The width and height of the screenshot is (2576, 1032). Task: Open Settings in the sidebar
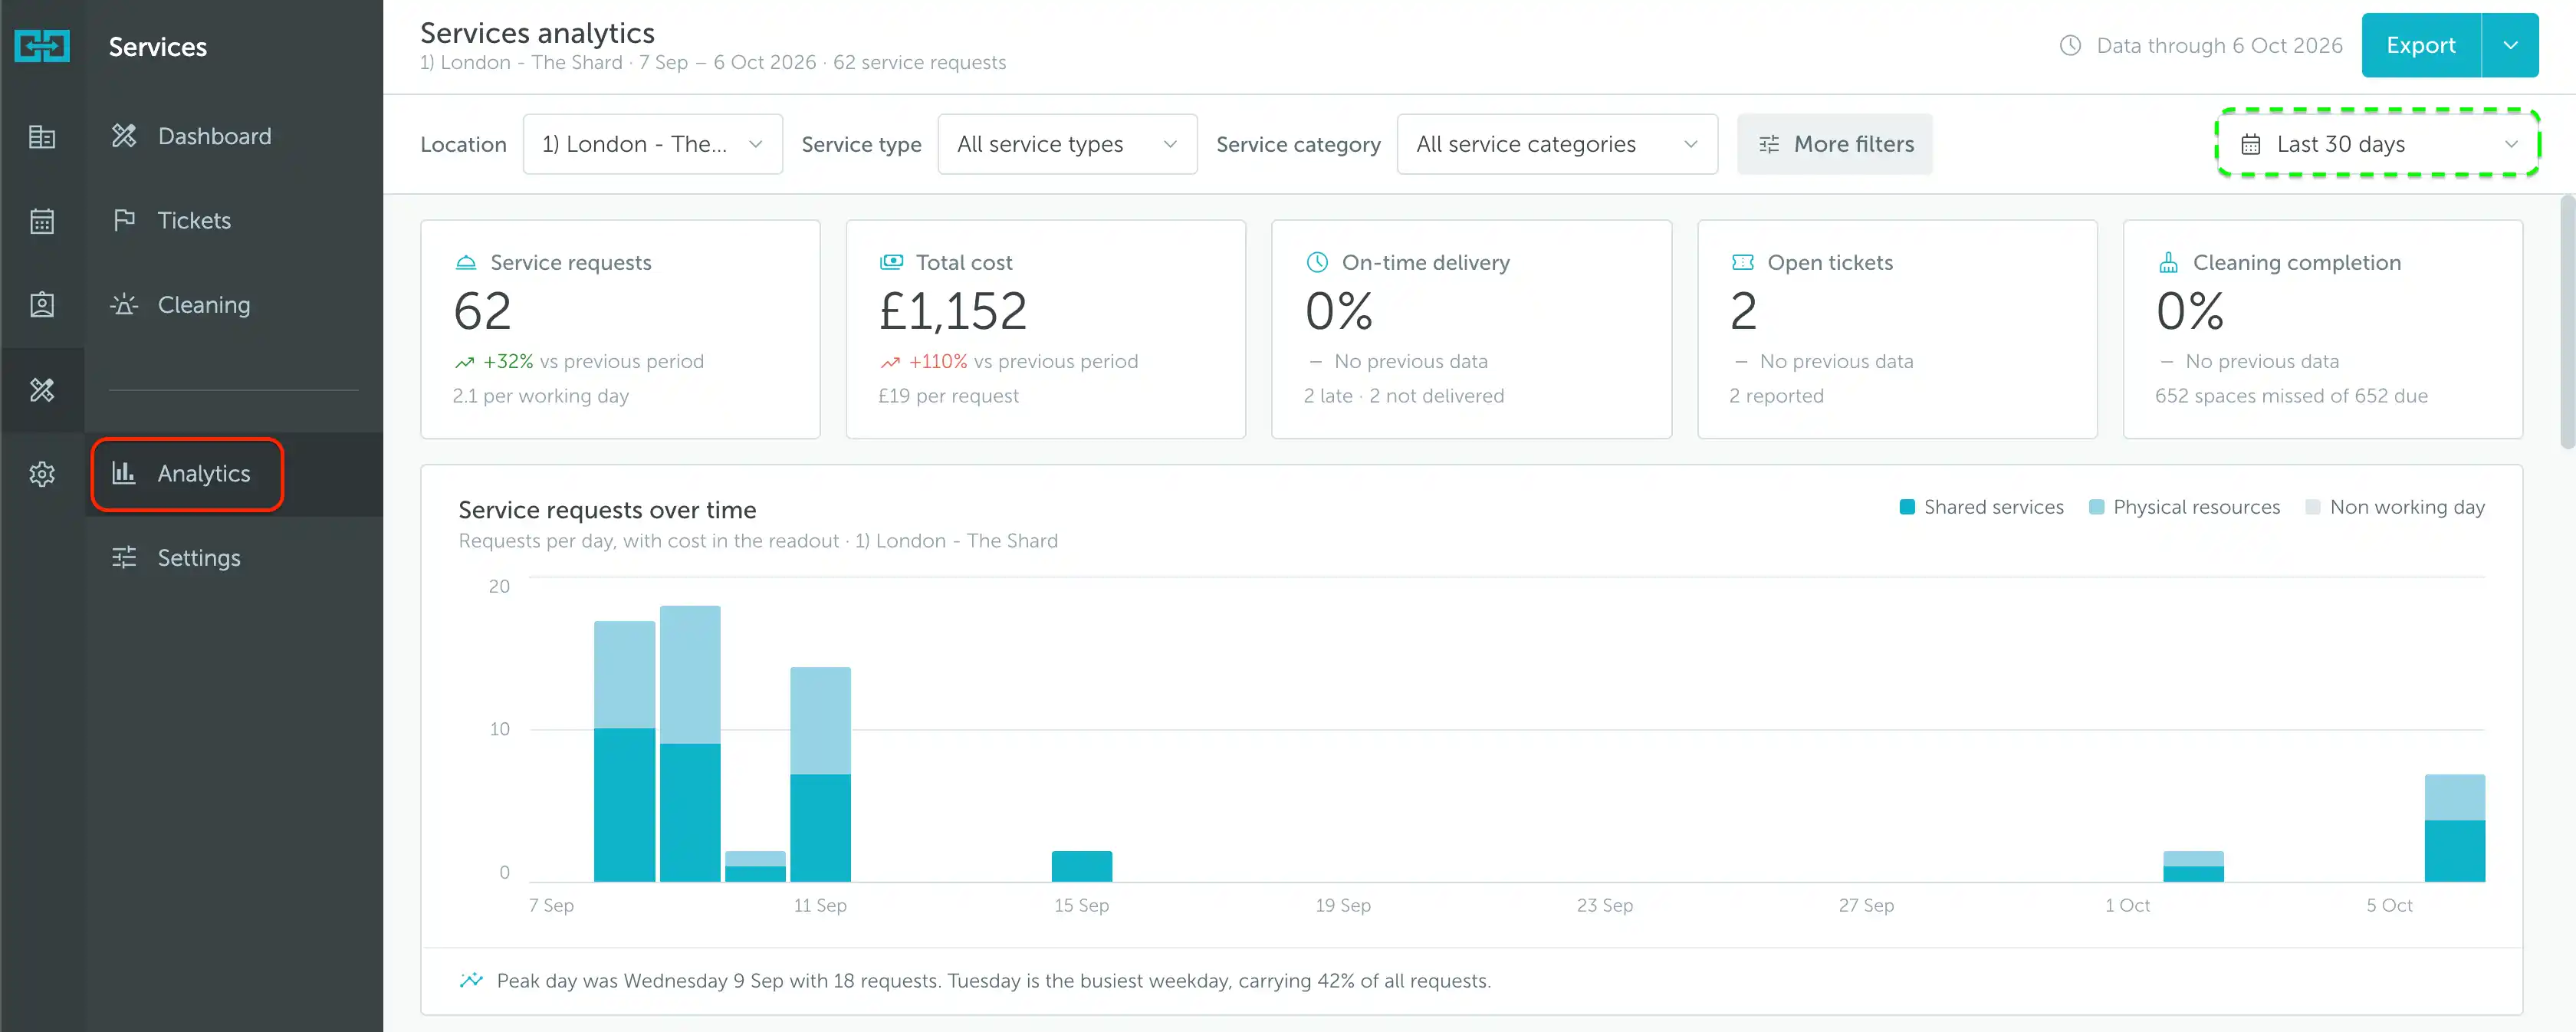click(234, 558)
